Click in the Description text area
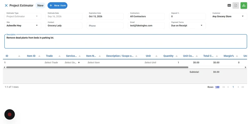The image size is (250, 124). (x=126, y=41)
